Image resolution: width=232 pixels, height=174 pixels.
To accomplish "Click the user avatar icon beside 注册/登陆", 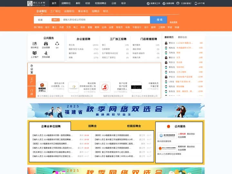I will pyautogui.click(x=178, y=3).
